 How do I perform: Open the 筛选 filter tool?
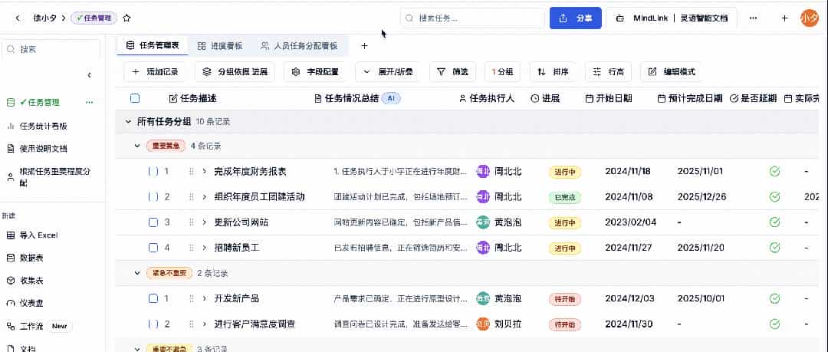pos(452,71)
